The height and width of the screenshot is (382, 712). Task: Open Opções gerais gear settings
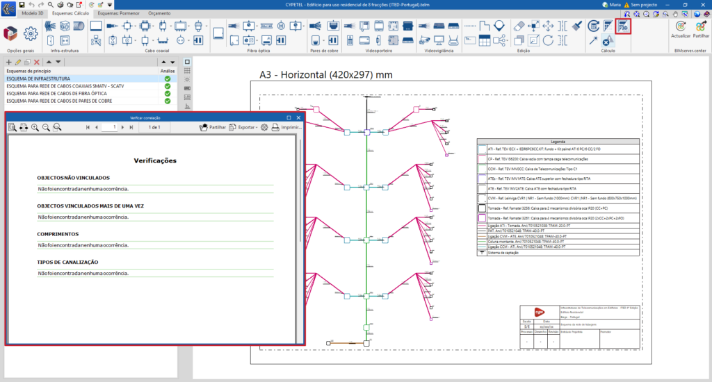click(x=31, y=33)
